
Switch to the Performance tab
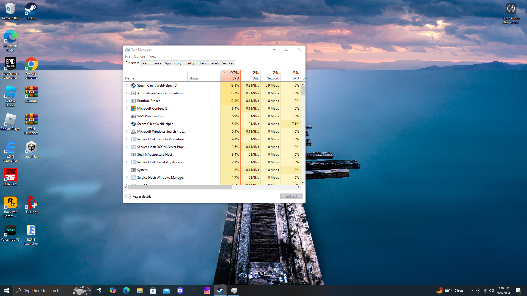coord(152,63)
